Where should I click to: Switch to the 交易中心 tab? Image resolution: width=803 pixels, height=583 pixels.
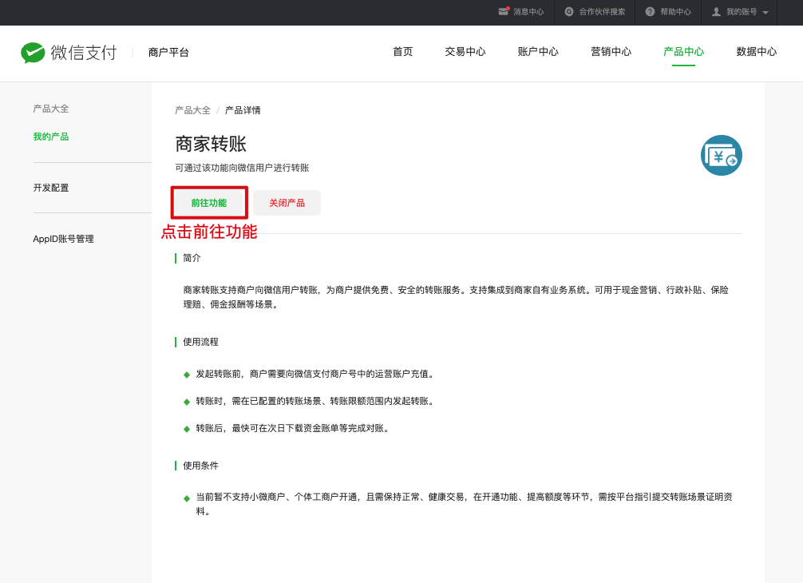coord(465,52)
